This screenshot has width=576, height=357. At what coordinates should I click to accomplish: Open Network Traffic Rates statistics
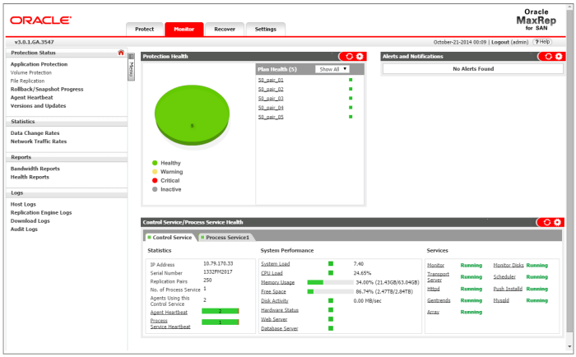(39, 141)
